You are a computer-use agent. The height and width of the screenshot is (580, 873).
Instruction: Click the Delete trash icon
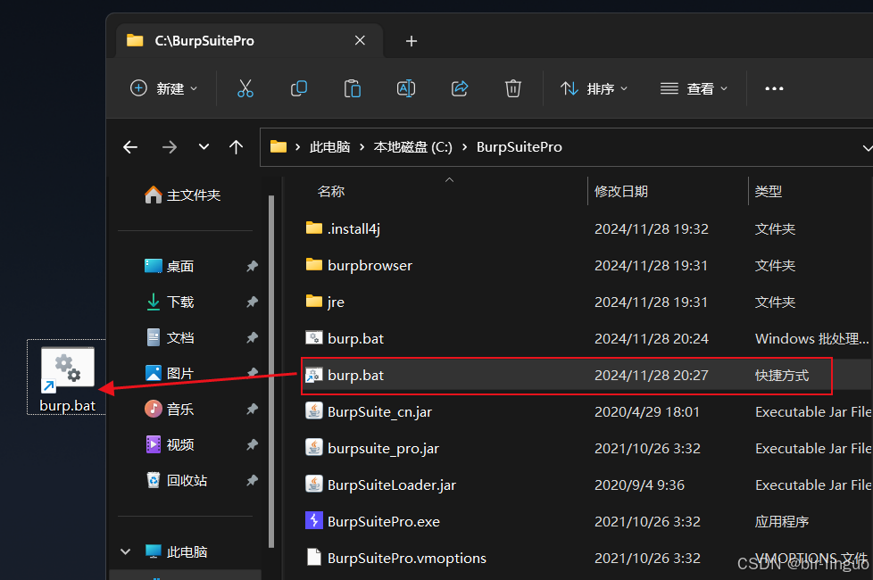(512, 88)
